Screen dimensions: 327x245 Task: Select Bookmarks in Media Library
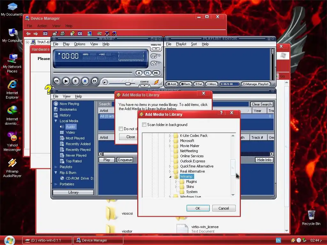68,109
